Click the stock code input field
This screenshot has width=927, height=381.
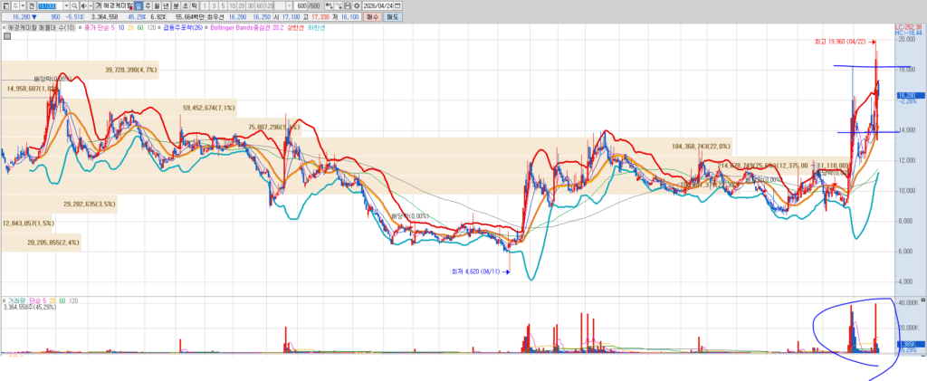[x=51, y=6]
